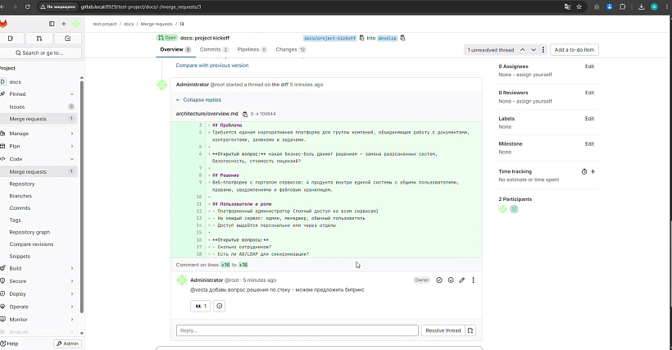Open Repository graph in sidebar
Screen dimensions: 672x350
tap(30, 232)
